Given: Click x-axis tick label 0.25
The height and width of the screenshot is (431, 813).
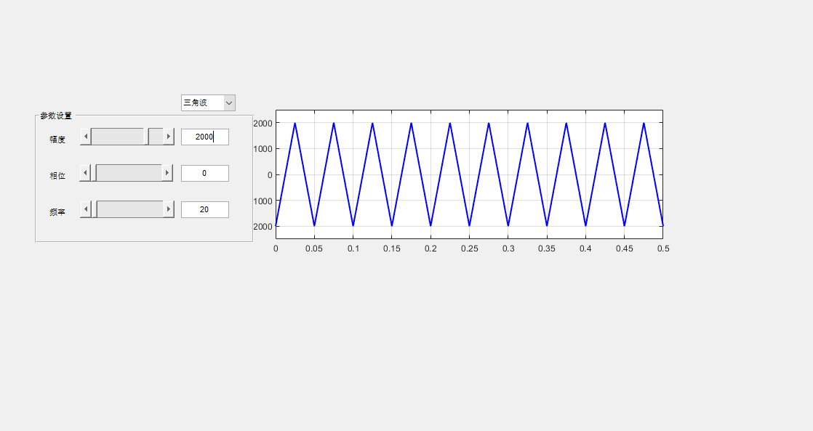Looking at the screenshot, I should pyautogui.click(x=470, y=249).
